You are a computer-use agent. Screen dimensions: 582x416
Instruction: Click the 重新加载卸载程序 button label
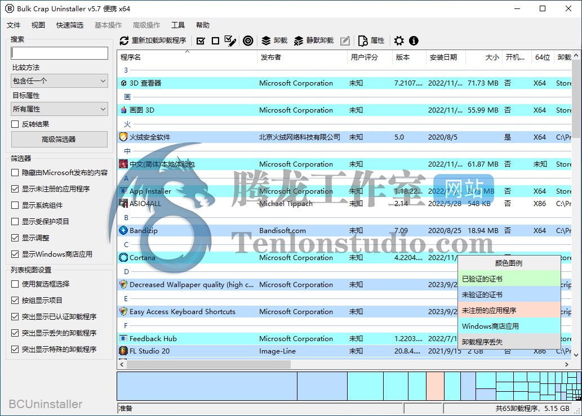pyautogui.click(x=159, y=41)
